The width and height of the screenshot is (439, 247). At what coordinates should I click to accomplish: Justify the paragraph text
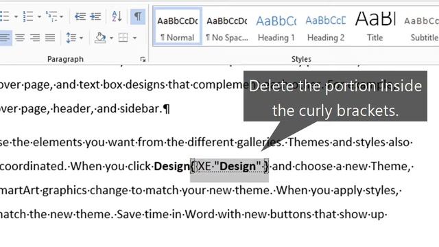(x=50, y=38)
